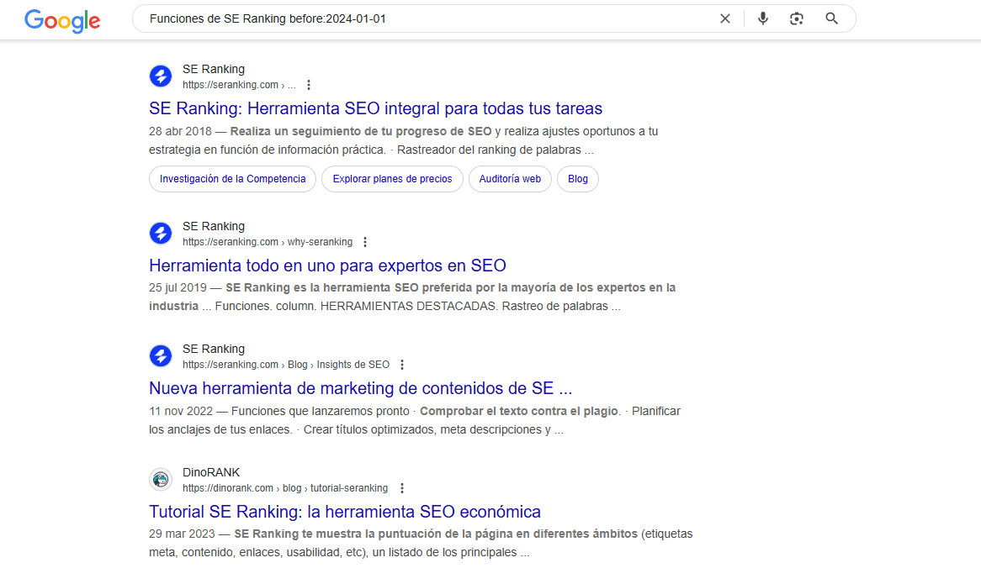
Task: Select 'Explorar planes de precios' sitelink chip
Action: coord(392,179)
